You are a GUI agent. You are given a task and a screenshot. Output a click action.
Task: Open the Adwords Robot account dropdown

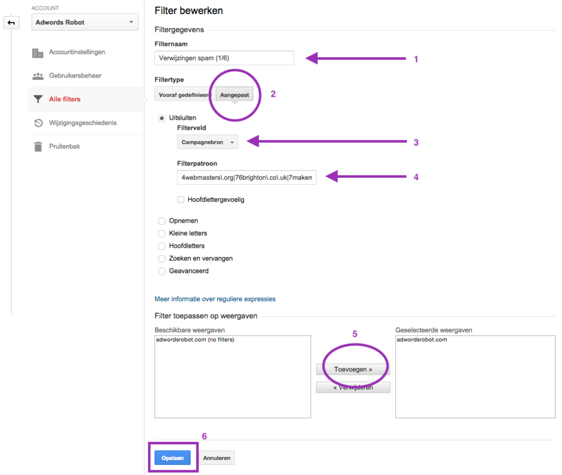(x=85, y=23)
